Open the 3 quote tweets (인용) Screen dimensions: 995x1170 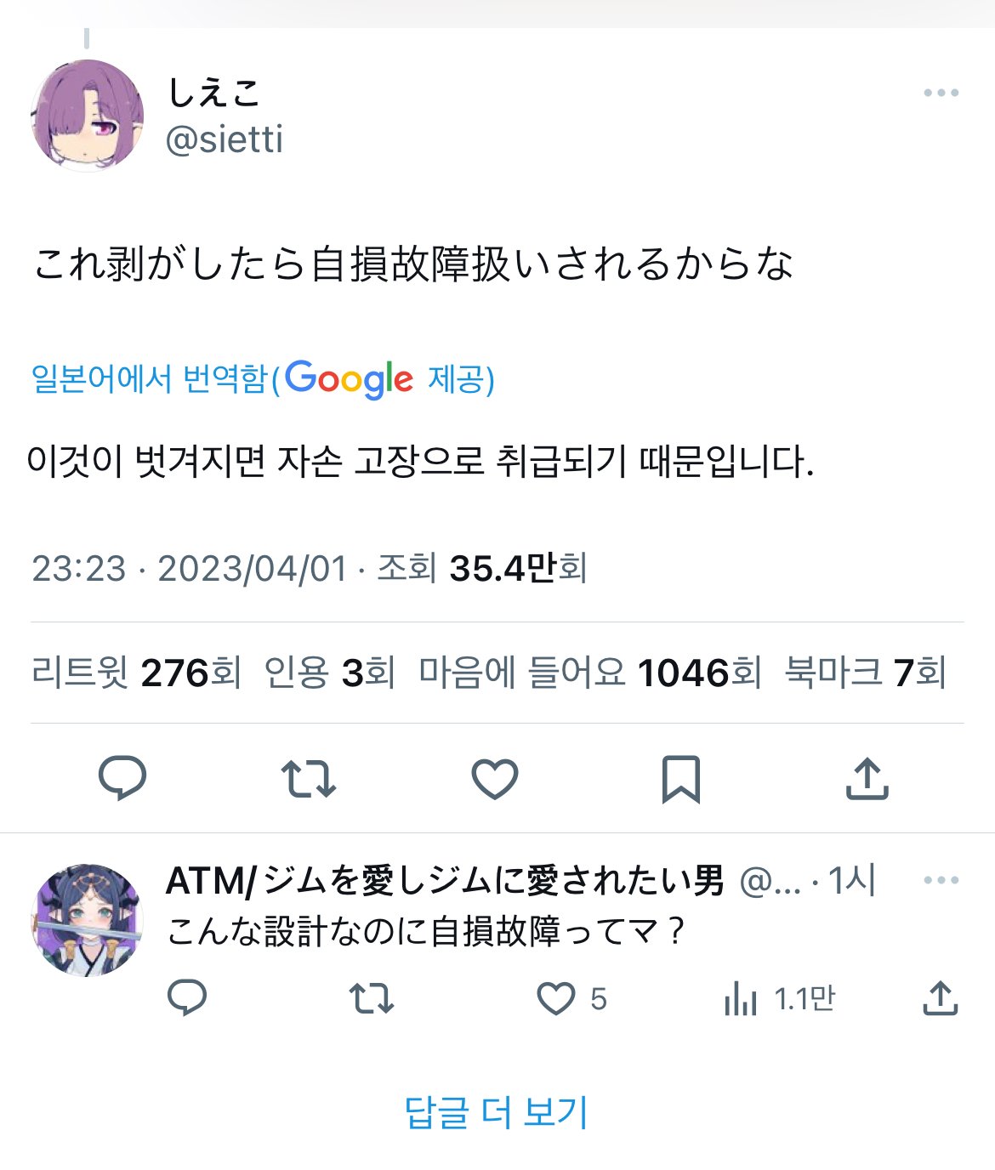[x=330, y=673]
